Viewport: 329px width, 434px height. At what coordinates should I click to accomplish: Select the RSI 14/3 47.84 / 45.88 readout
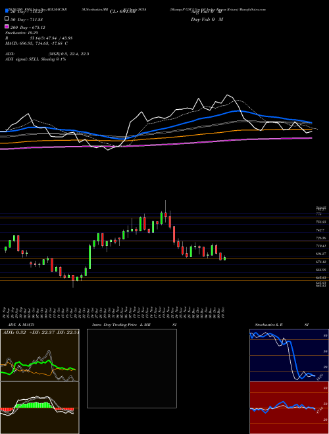39,38
